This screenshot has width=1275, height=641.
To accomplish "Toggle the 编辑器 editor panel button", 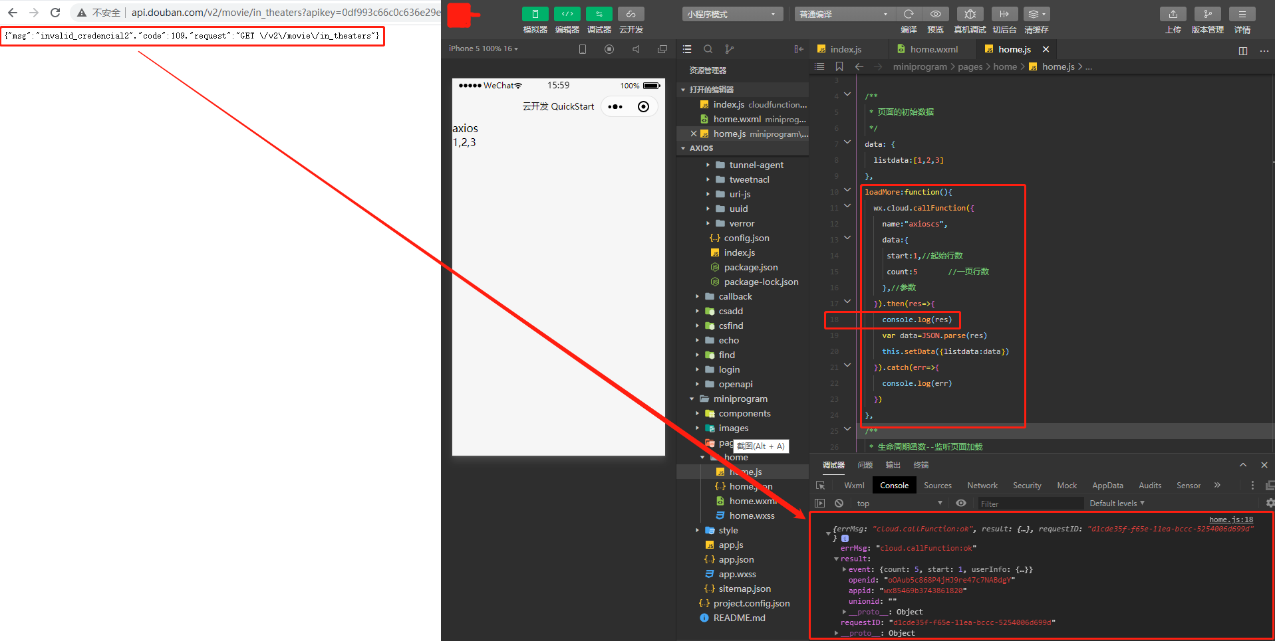I will pyautogui.click(x=567, y=14).
